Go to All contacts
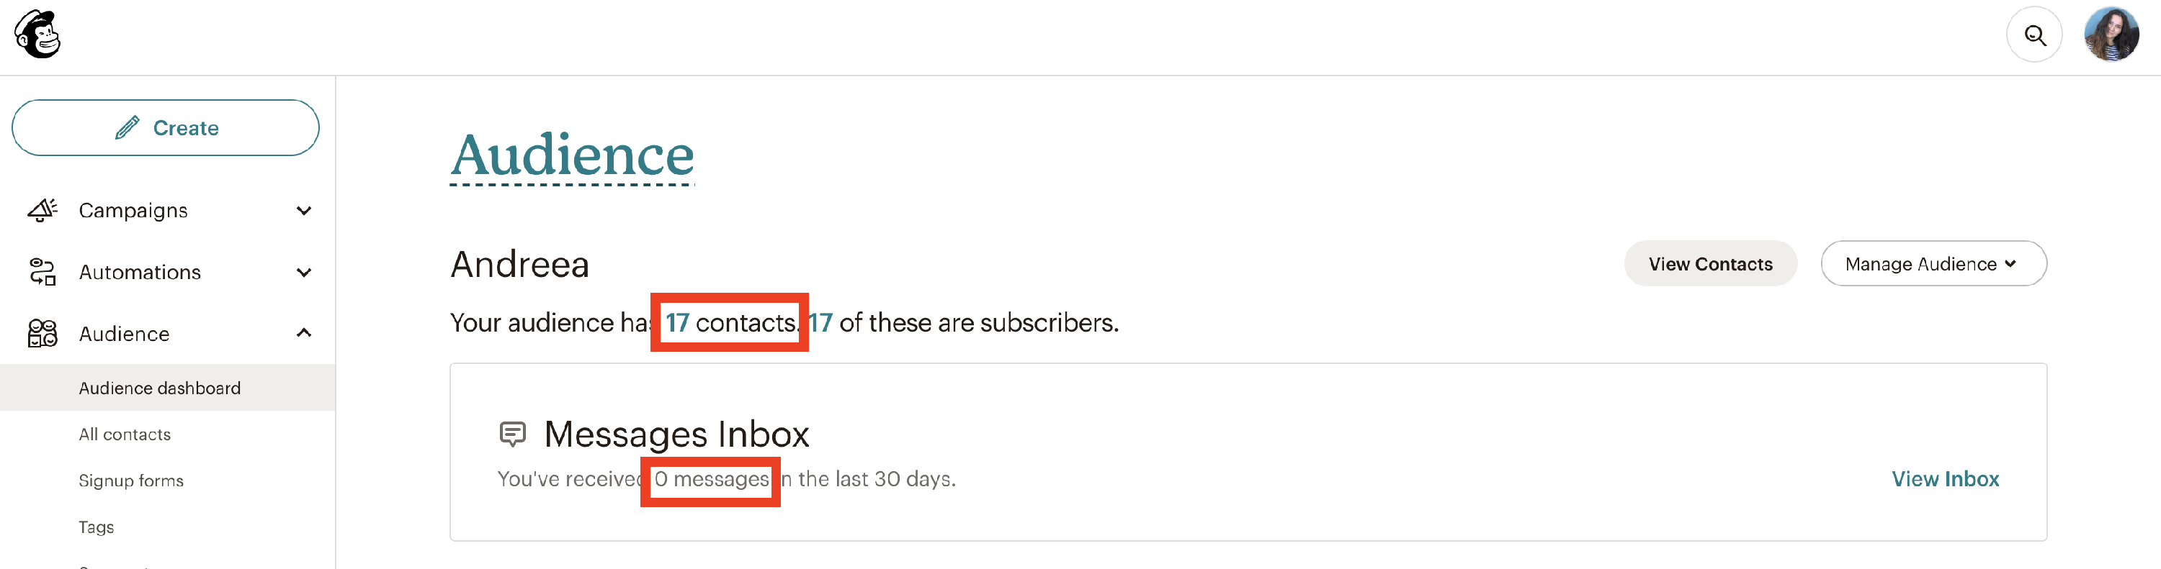The height and width of the screenshot is (569, 2161). 125,434
